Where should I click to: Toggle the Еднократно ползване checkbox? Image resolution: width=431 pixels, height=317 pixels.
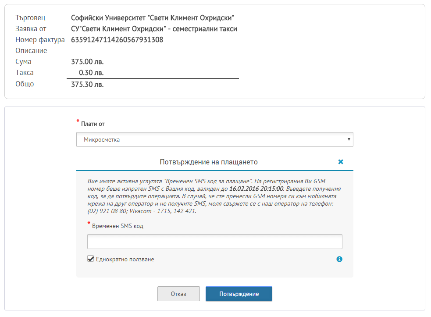click(x=91, y=259)
